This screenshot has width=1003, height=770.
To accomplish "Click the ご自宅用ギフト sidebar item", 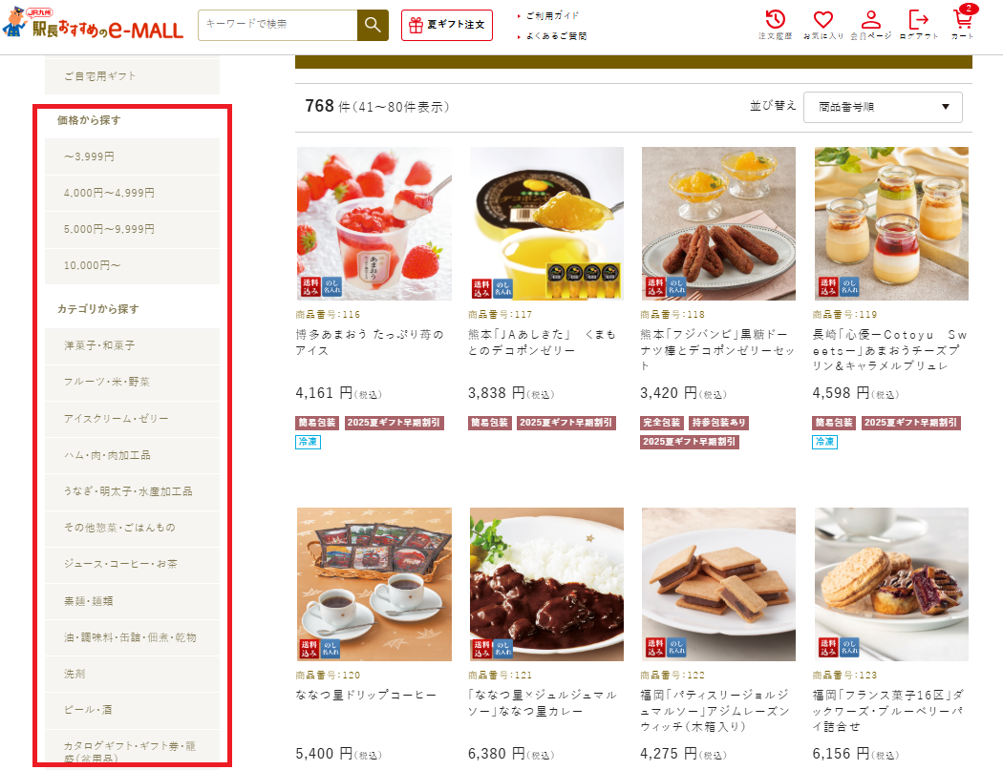I will pos(133,76).
